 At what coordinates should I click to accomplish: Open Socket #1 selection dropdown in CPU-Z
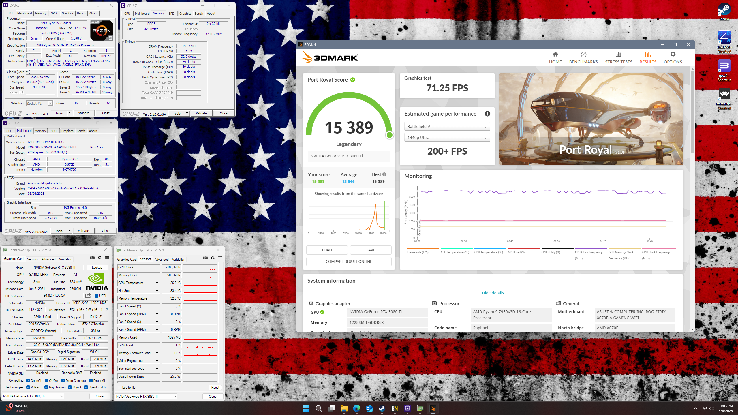coord(40,103)
